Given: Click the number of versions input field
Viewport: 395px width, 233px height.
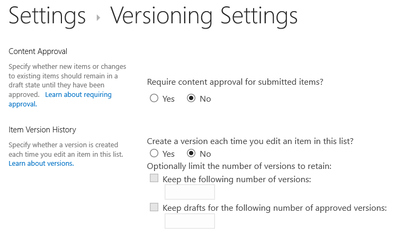Looking at the screenshot, I should (190, 193).
